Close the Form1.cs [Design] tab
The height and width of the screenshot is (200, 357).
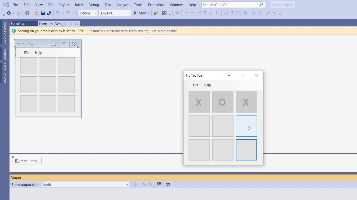click(76, 24)
